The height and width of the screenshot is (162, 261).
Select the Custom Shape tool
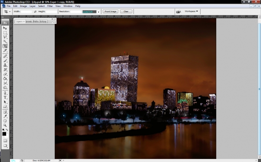(x=5, y=107)
